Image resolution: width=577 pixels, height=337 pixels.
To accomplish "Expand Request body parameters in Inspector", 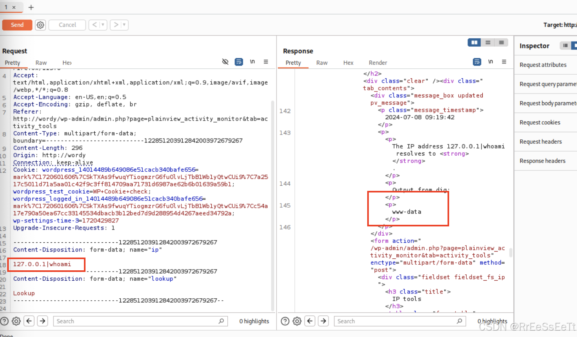I will (x=546, y=103).
